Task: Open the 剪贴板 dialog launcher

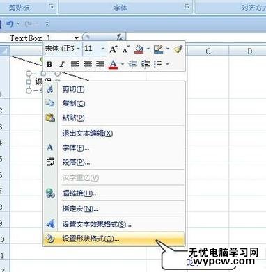Action: click(x=51, y=7)
